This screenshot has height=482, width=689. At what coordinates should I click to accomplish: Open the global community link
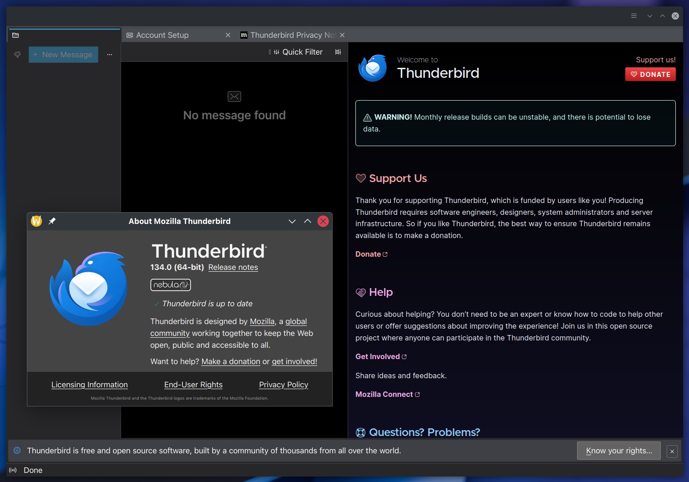pyautogui.click(x=296, y=321)
